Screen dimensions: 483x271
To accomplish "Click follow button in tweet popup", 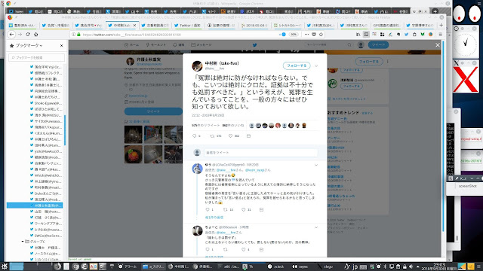I will pos(297,65).
